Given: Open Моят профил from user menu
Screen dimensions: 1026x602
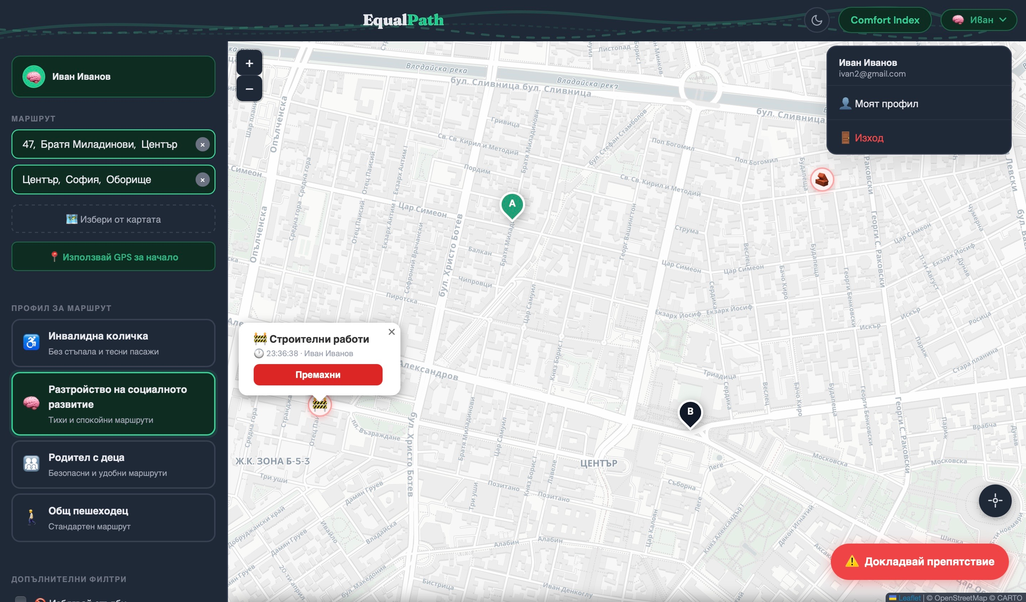Looking at the screenshot, I should point(886,104).
